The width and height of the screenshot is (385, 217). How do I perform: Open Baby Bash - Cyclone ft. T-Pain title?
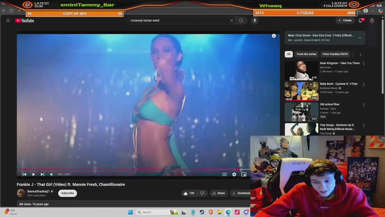(339, 84)
